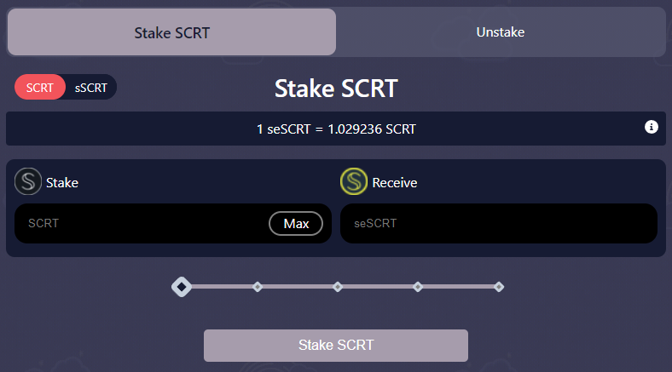
Task: Set slider to the fourth diamond marker
Action: (418, 287)
